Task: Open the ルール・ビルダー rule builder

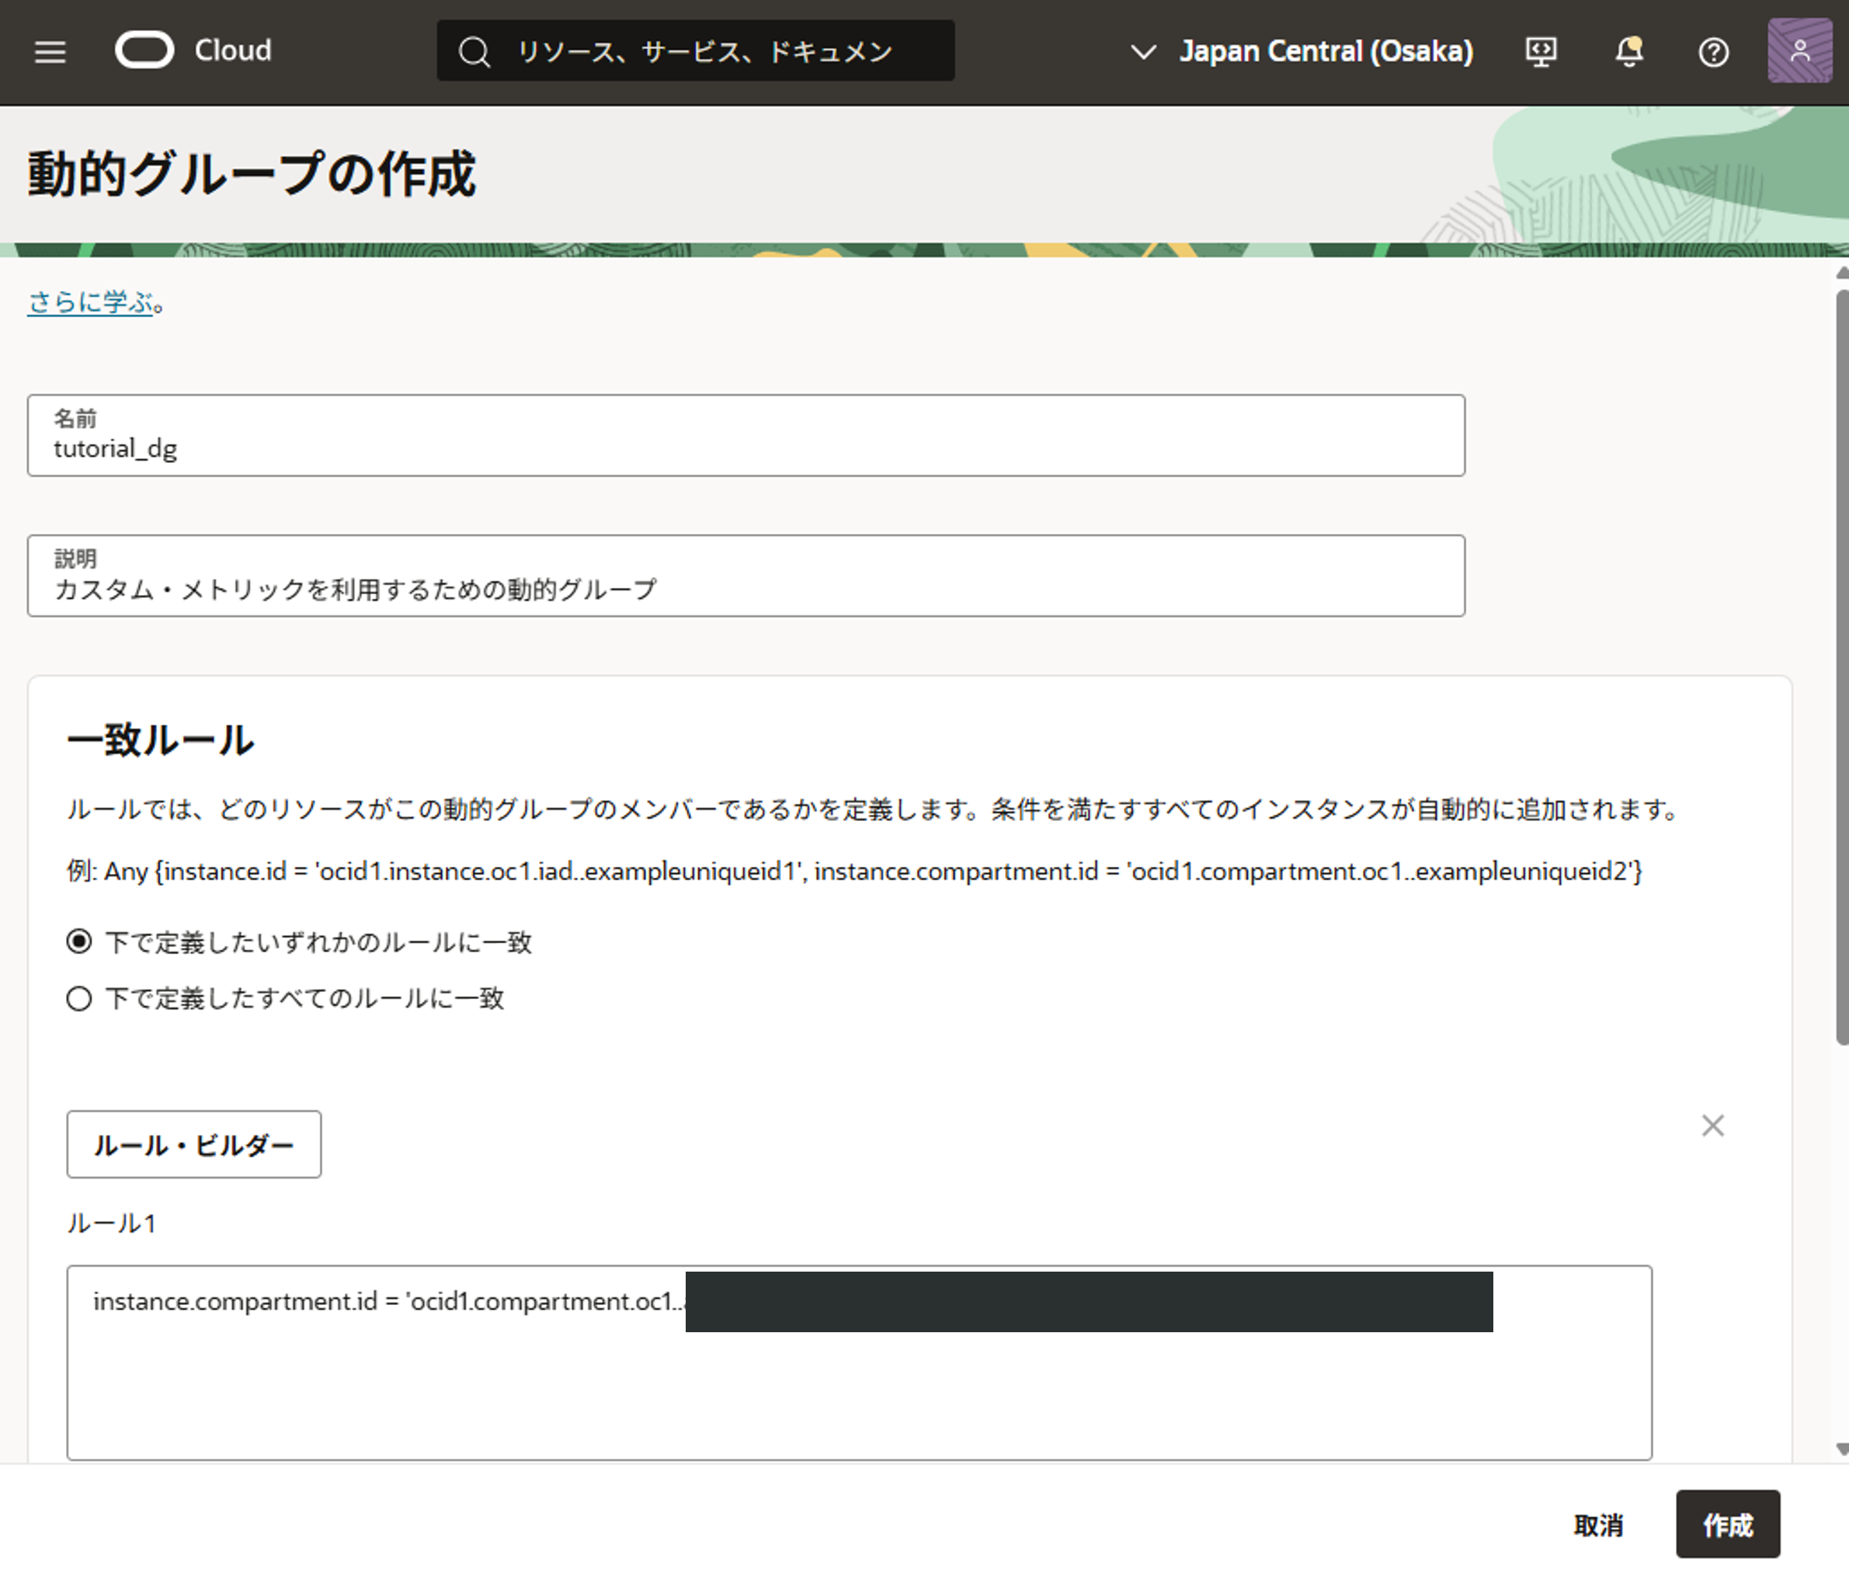Action: pyautogui.click(x=193, y=1144)
